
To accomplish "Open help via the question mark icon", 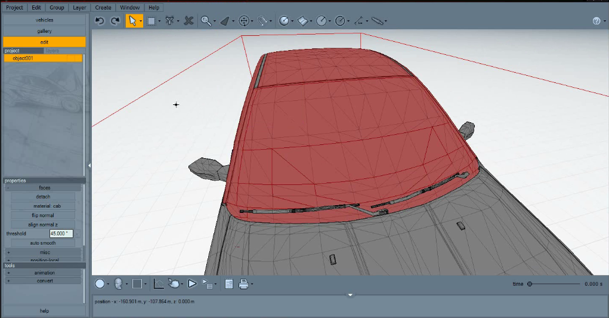I will point(596,21).
